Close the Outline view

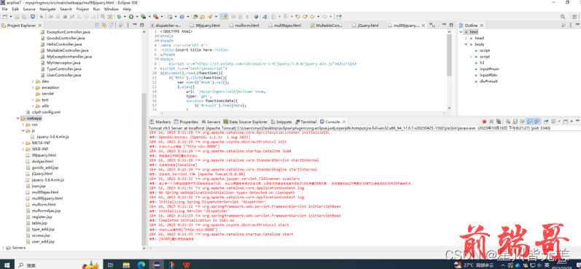pyautogui.click(x=483, y=26)
